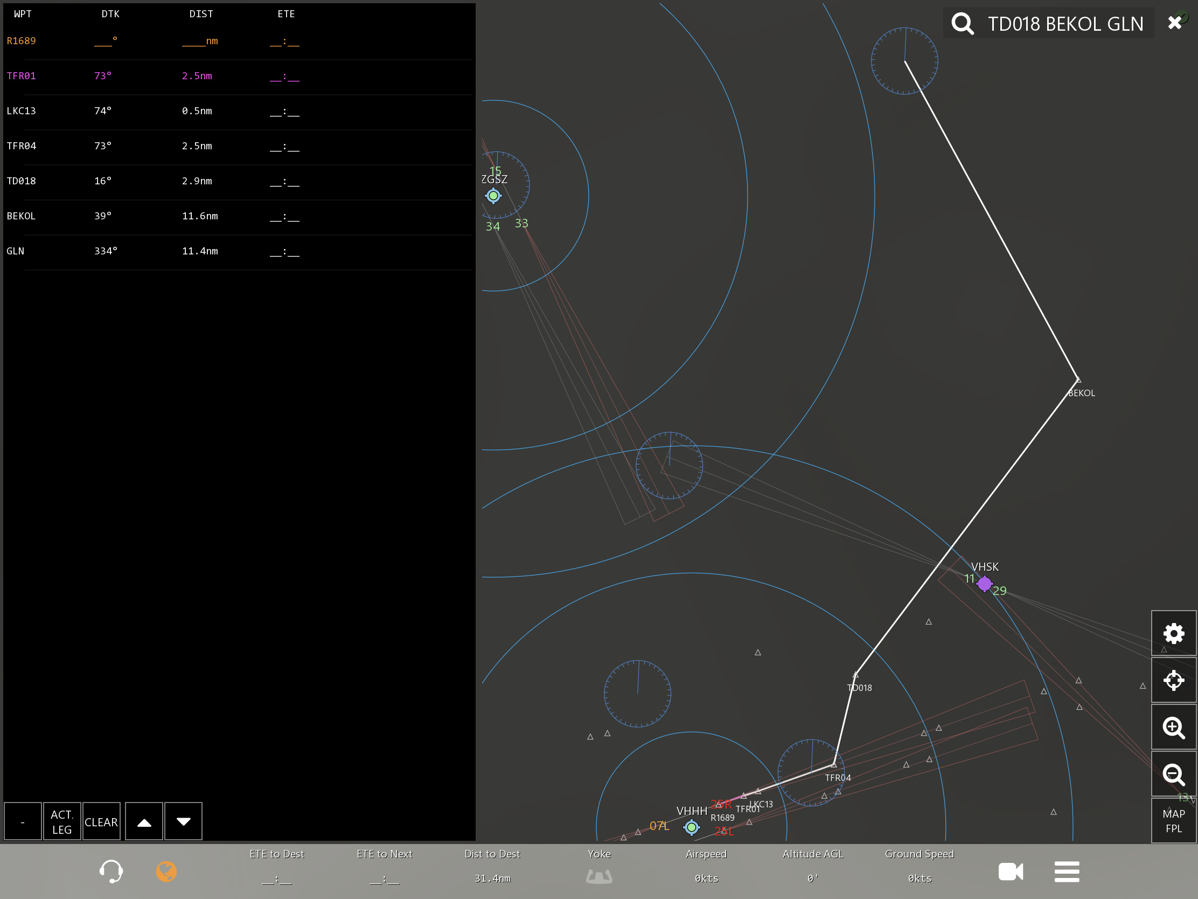The height and width of the screenshot is (899, 1198).
Task: Click the orange globe icon
Action: point(166,872)
